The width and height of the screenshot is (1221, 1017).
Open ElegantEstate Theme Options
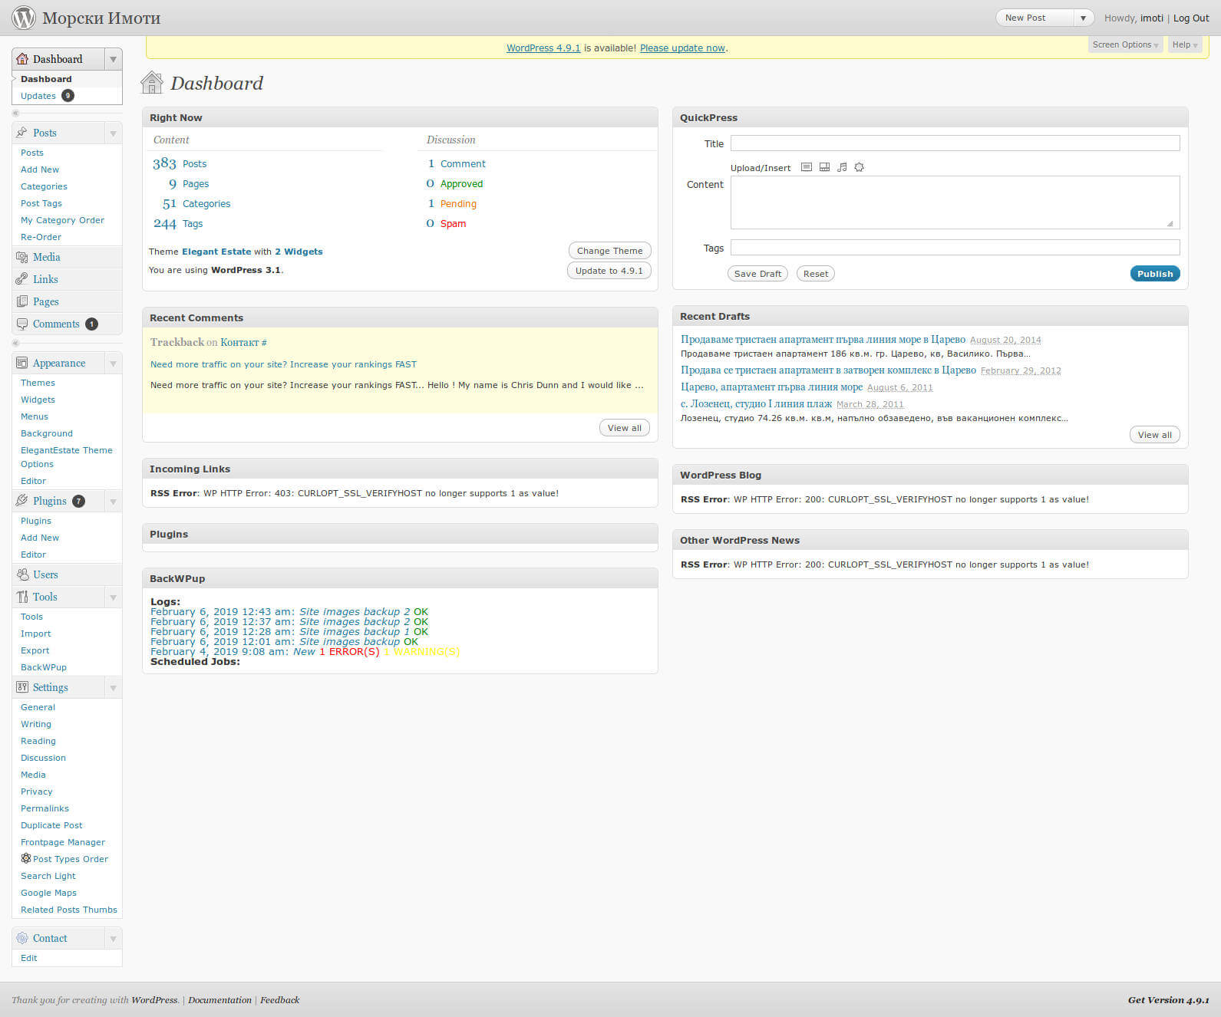(x=67, y=457)
